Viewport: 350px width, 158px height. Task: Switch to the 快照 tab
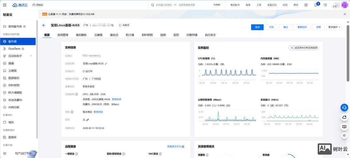(x=163, y=35)
